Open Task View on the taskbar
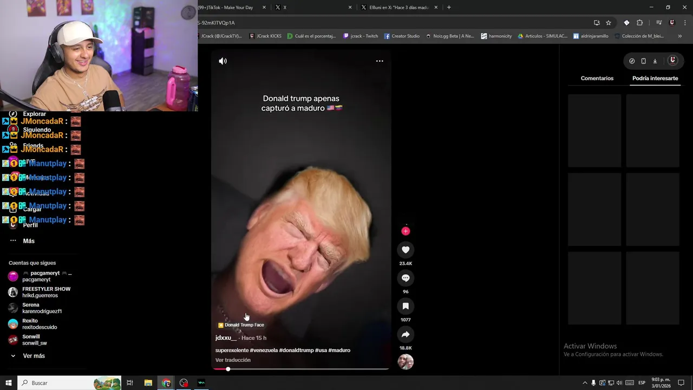The width and height of the screenshot is (693, 390). [130, 383]
